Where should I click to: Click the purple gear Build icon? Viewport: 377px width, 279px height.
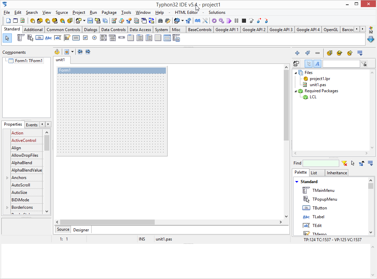214,21
